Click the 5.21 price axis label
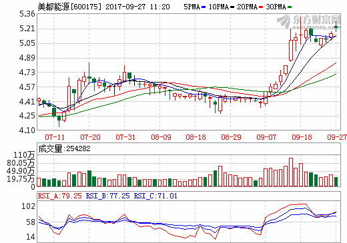Screen dimensions: 347x243 27,29
